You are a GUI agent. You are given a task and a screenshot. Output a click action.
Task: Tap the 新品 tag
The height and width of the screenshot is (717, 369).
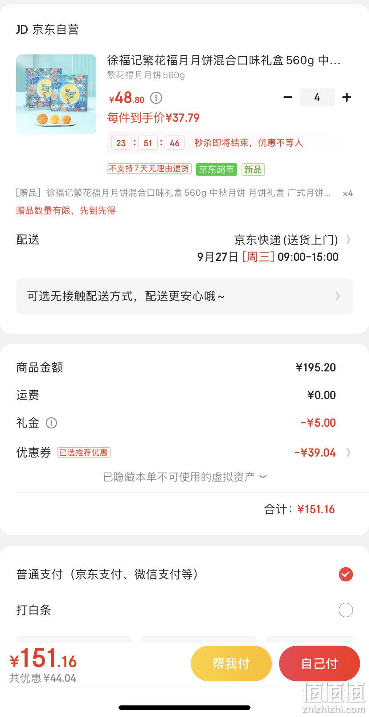point(253,169)
